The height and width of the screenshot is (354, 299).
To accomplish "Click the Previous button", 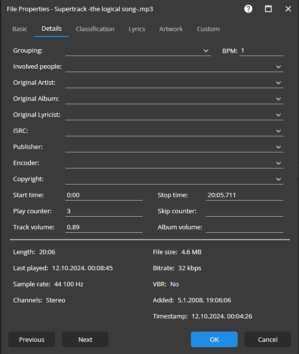I will tap(32, 339).
